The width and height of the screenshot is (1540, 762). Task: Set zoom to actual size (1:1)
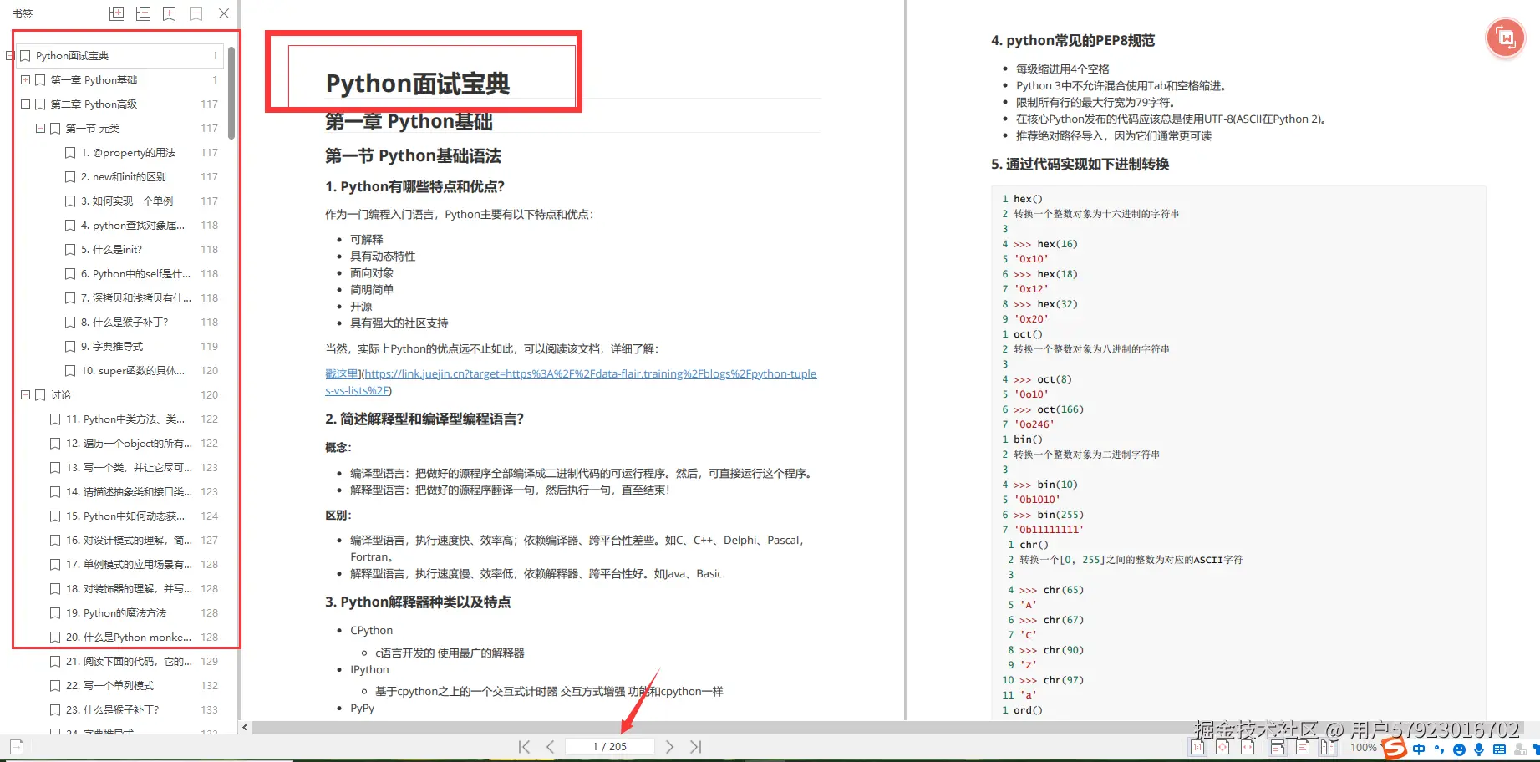1197,749
